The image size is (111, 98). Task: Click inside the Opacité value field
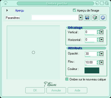tap(91, 54)
